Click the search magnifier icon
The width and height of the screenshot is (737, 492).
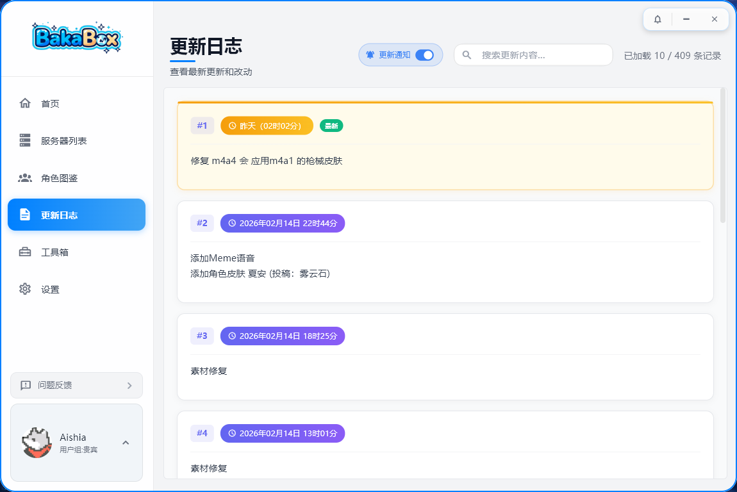(x=467, y=55)
